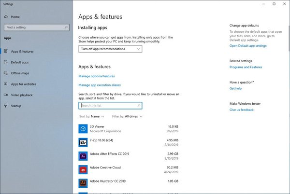290x194 pixels.
Task: Click Open Default app settings link
Action: tap(248, 45)
